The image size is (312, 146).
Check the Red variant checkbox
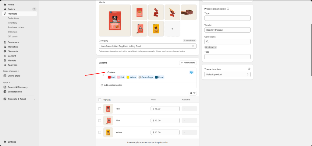click(100, 109)
